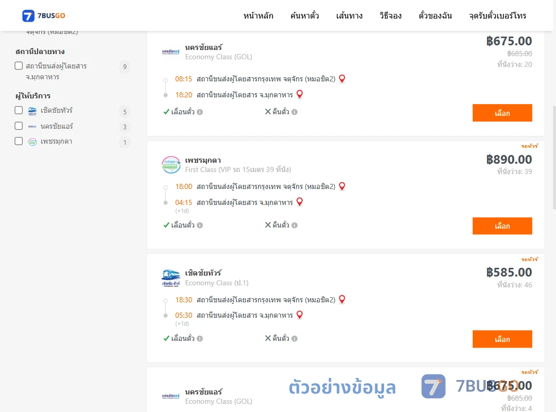The height and width of the screenshot is (412, 556).
Task: Select the ฿675.00 นครชัยแอร์ 08:15 trip
Action: tap(502, 113)
